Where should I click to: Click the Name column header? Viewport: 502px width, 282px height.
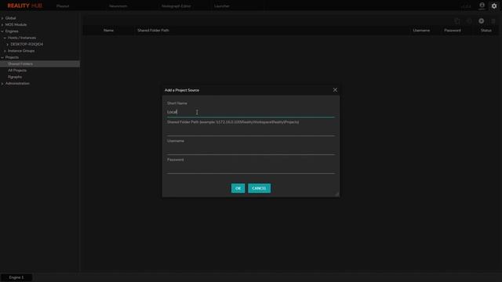(108, 31)
